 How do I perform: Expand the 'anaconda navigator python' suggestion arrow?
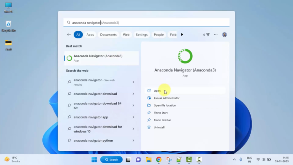(x=133, y=141)
